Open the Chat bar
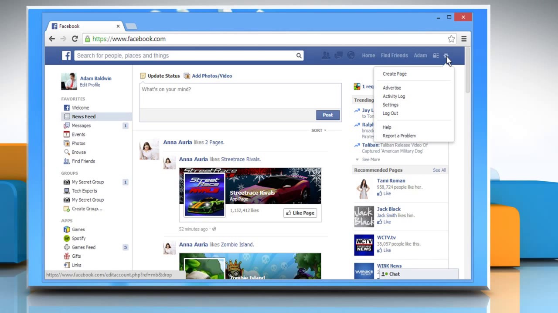 418,274
